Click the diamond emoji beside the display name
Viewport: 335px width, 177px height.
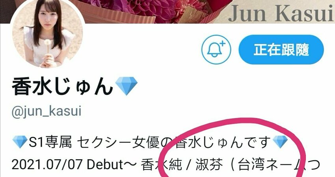[x=127, y=86]
